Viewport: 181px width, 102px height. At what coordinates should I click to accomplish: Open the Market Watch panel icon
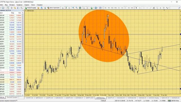tap(8, 8)
